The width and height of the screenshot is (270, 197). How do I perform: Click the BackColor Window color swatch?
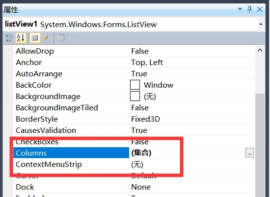click(x=135, y=85)
